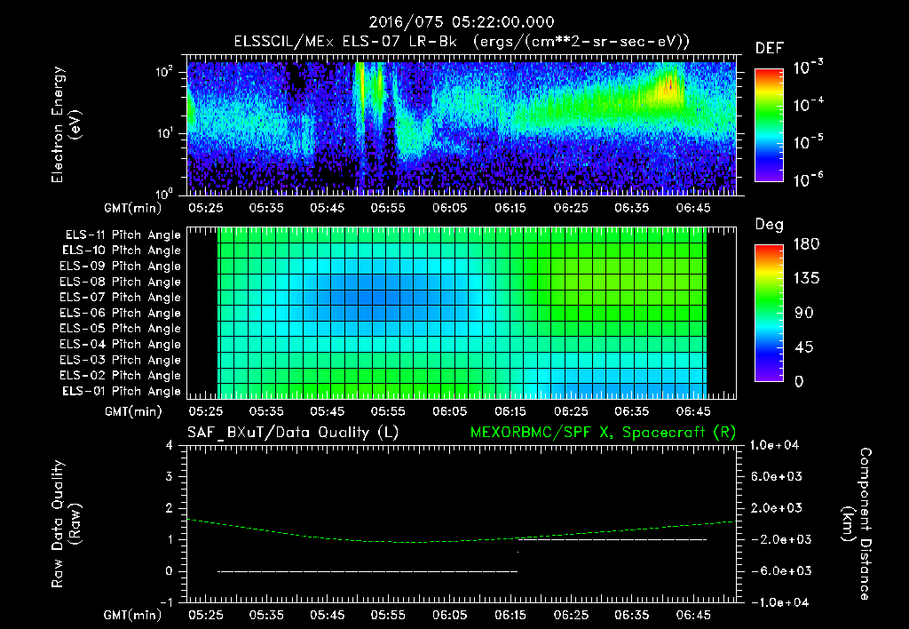The width and height of the screenshot is (909, 629).
Task: Click the 05:25 tick label under spectrogram
Action: [x=205, y=208]
